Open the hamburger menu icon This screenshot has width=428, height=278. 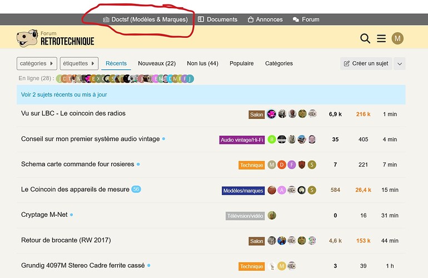[x=381, y=38]
